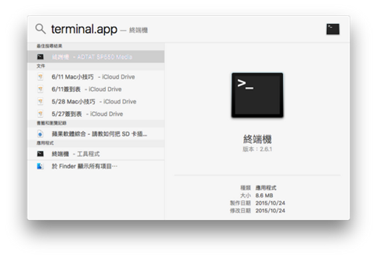
Task: Click the Spotlight magnifying glass icon
Action: pos(41,29)
